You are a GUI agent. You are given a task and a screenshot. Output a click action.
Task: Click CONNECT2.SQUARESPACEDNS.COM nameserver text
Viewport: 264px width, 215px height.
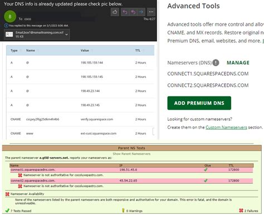(x=208, y=85)
